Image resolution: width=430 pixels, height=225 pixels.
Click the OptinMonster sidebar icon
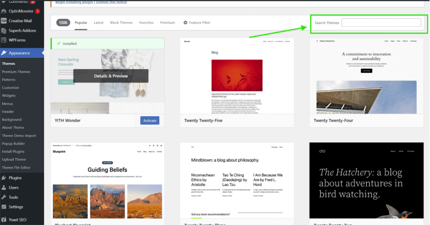[x=4, y=11]
